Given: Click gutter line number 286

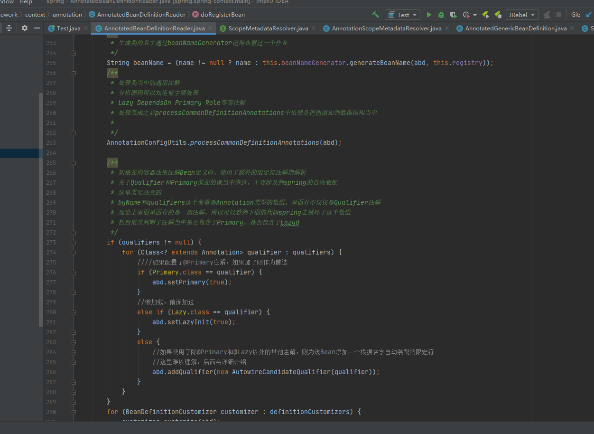Looking at the screenshot, I should click(x=51, y=372).
